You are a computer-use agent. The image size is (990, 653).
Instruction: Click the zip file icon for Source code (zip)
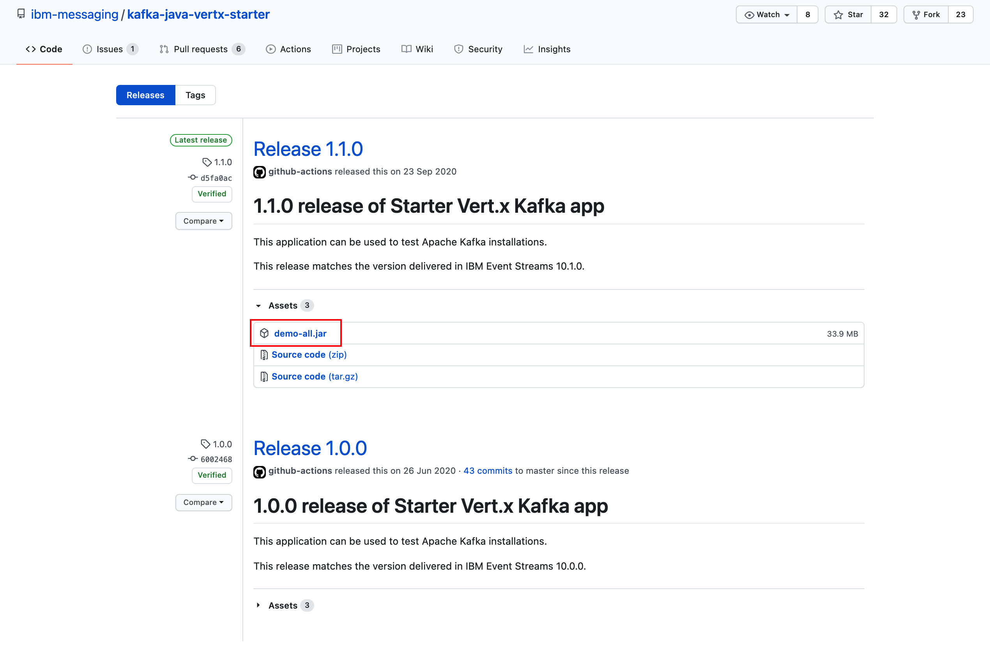point(264,355)
